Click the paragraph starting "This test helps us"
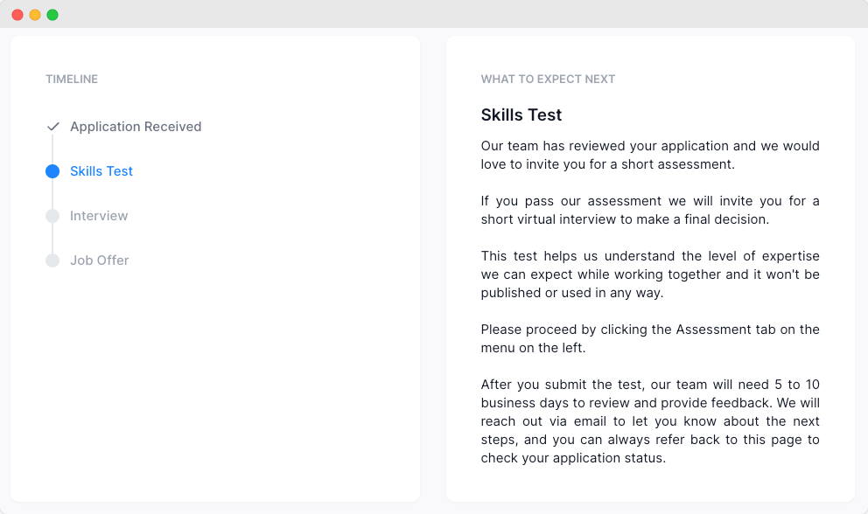The width and height of the screenshot is (868, 514). click(649, 274)
